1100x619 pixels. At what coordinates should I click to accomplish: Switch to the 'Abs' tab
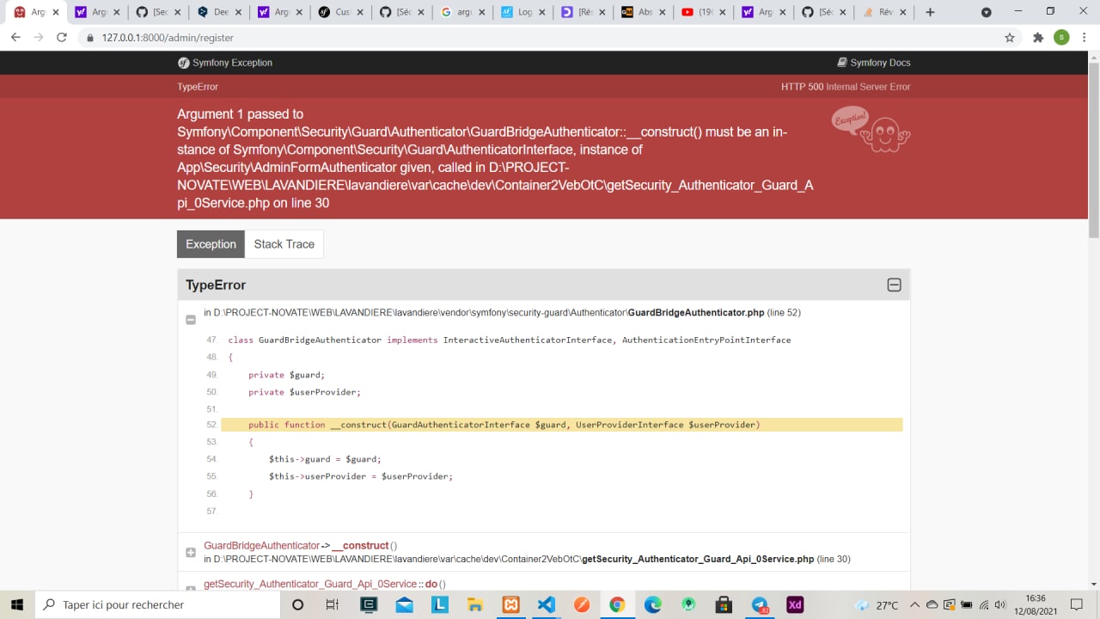click(x=645, y=12)
